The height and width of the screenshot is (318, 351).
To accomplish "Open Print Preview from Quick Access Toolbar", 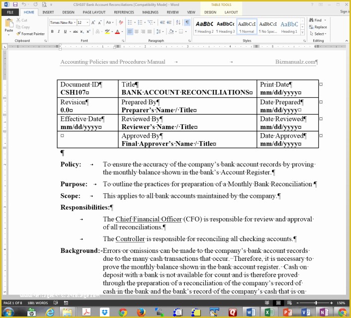I will click(x=44, y=4).
